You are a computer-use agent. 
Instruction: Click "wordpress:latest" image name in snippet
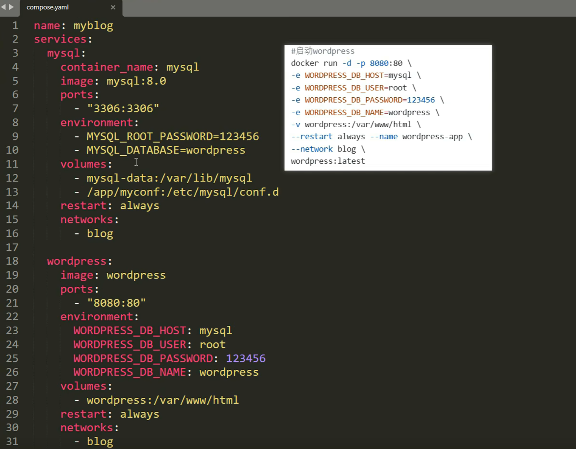[x=328, y=161]
